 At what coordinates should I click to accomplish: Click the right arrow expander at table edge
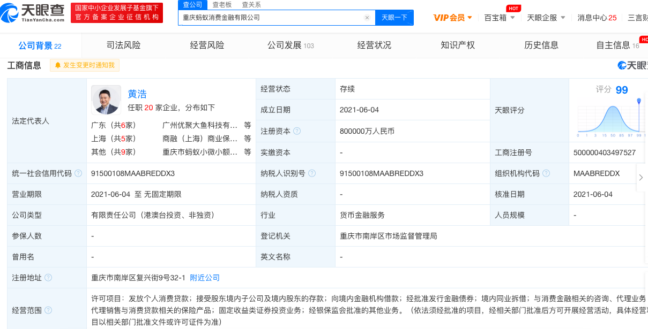pos(641,178)
